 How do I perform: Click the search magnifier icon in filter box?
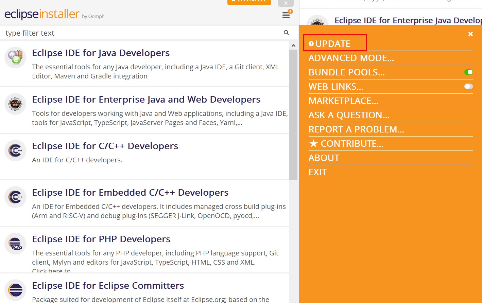pyautogui.click(x=286, y=33)
